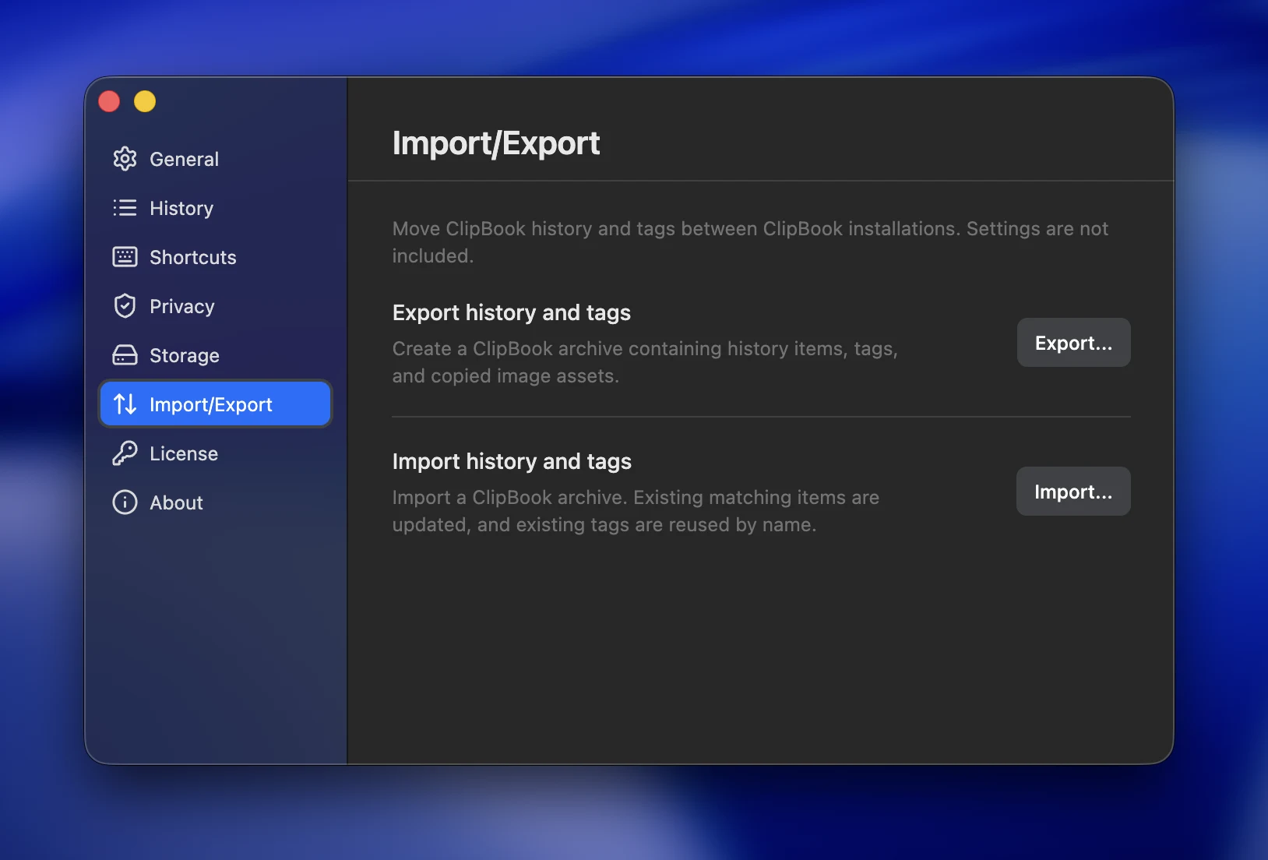Click 'Create a ClipBook archive' description
Viewport: 1268px width, 860px height.
coord(645,362)
